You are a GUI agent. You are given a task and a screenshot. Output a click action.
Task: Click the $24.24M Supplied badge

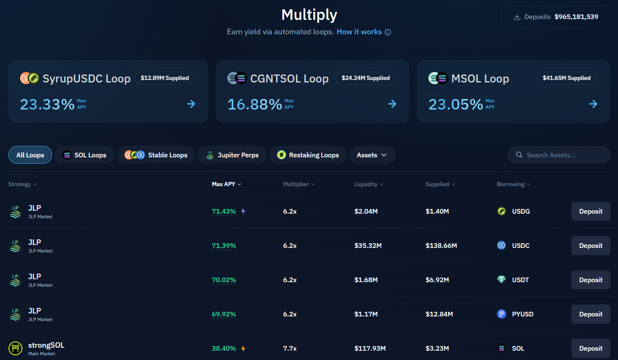[366, 78]
